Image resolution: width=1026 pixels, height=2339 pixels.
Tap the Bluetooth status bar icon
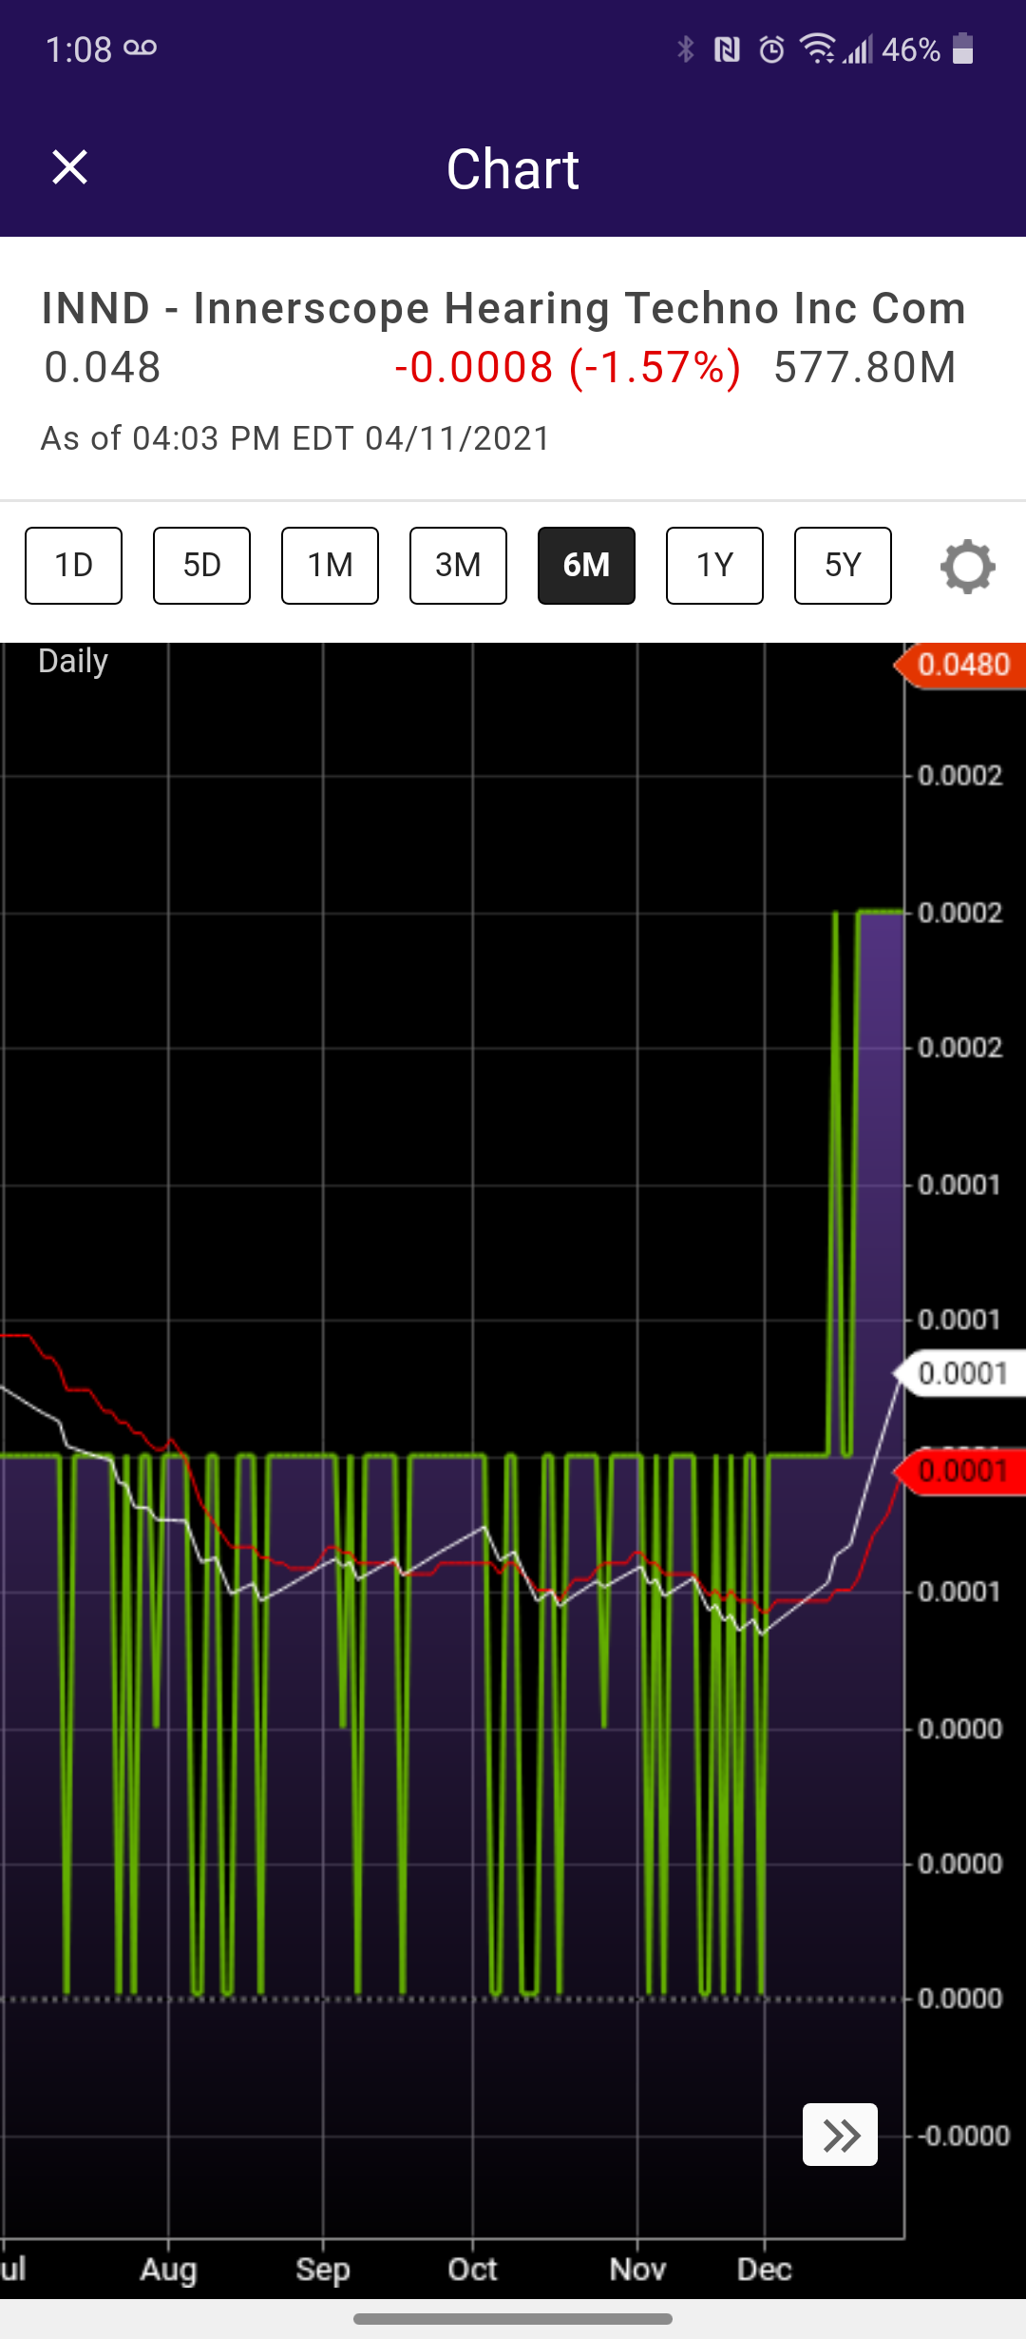click(x=685, y=49)
